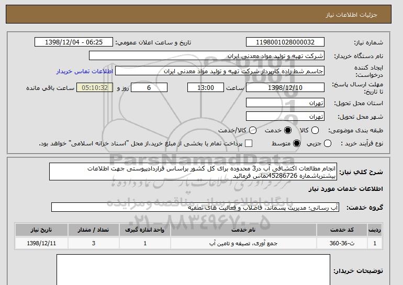
Task: Click the تعداد / مقدار column header
Action: (x=94, y=230)
